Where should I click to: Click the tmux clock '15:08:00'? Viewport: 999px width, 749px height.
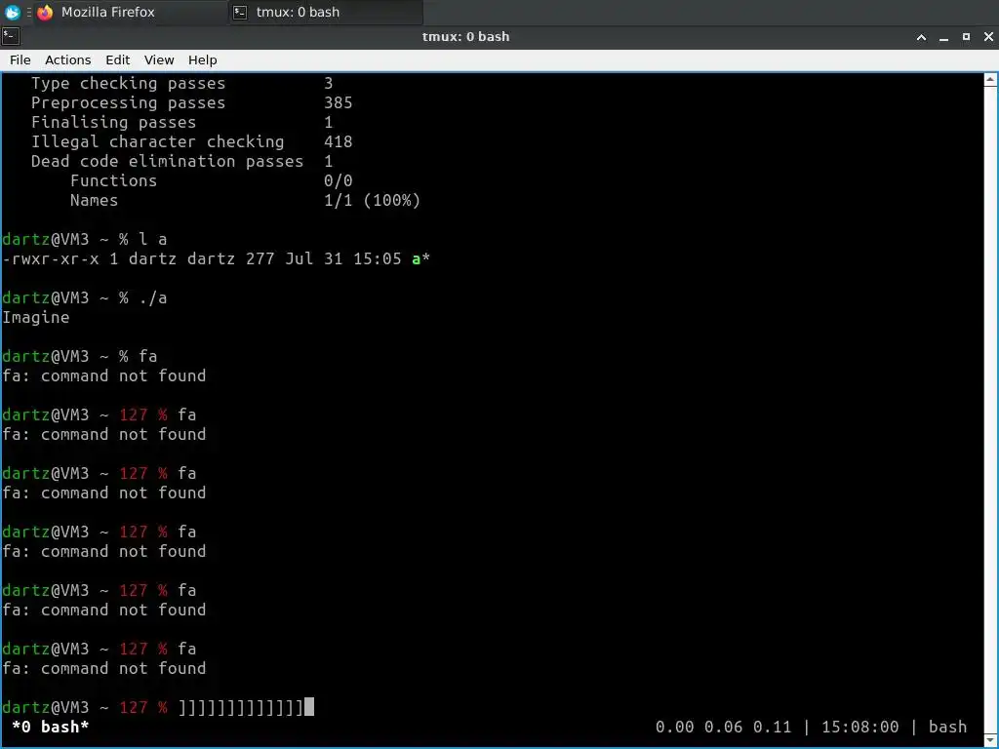coord(859,727)
